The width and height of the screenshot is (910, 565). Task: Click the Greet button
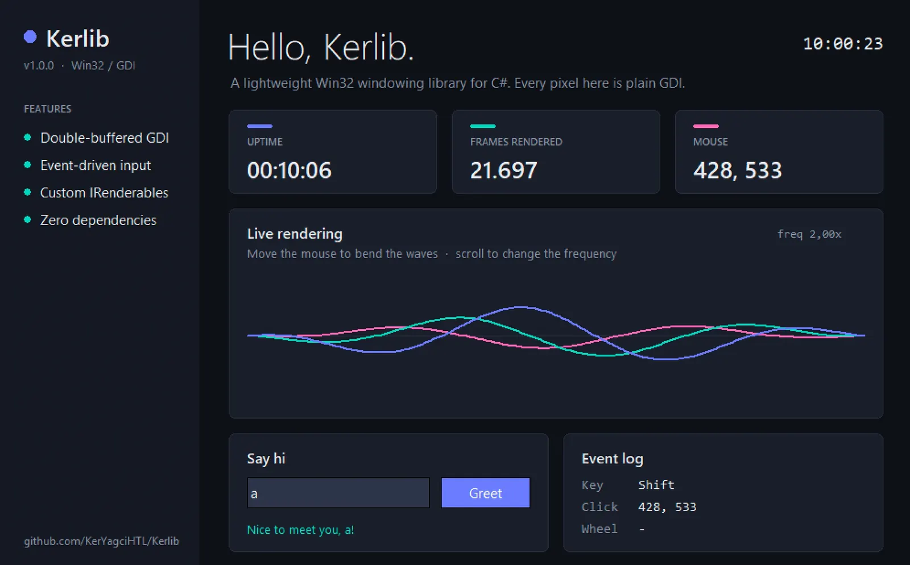click(x=485, y=493)
